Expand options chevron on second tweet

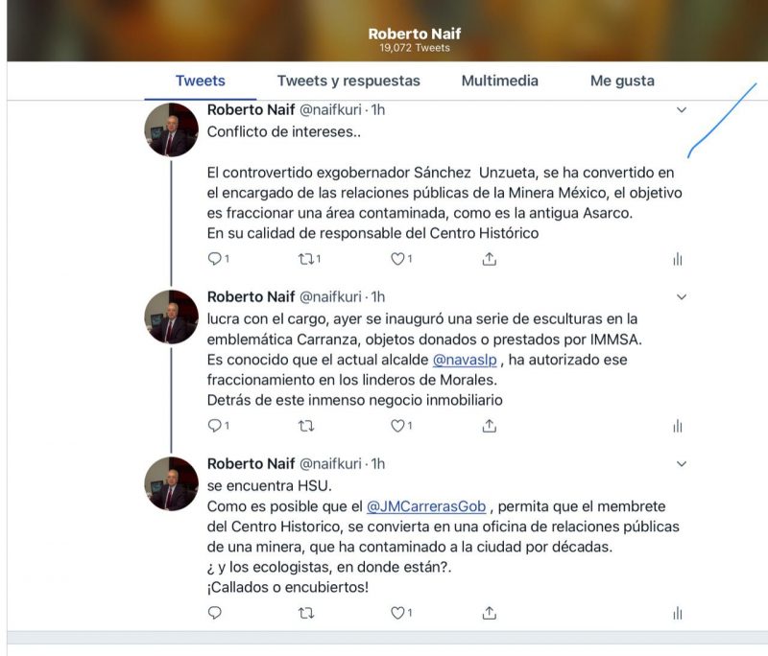tap(682, 297)
